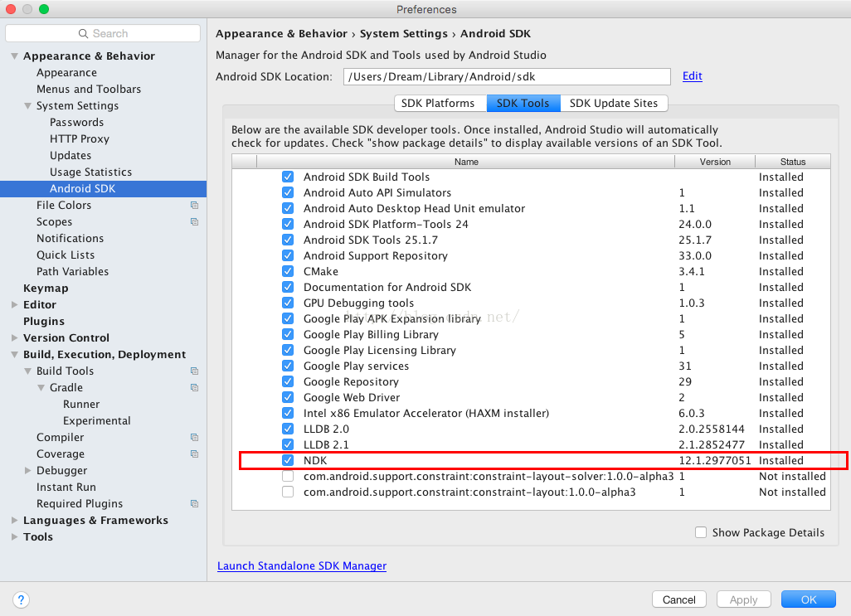Select Usage Statistics
851x616 pixels.
click(x=90, y=172)
